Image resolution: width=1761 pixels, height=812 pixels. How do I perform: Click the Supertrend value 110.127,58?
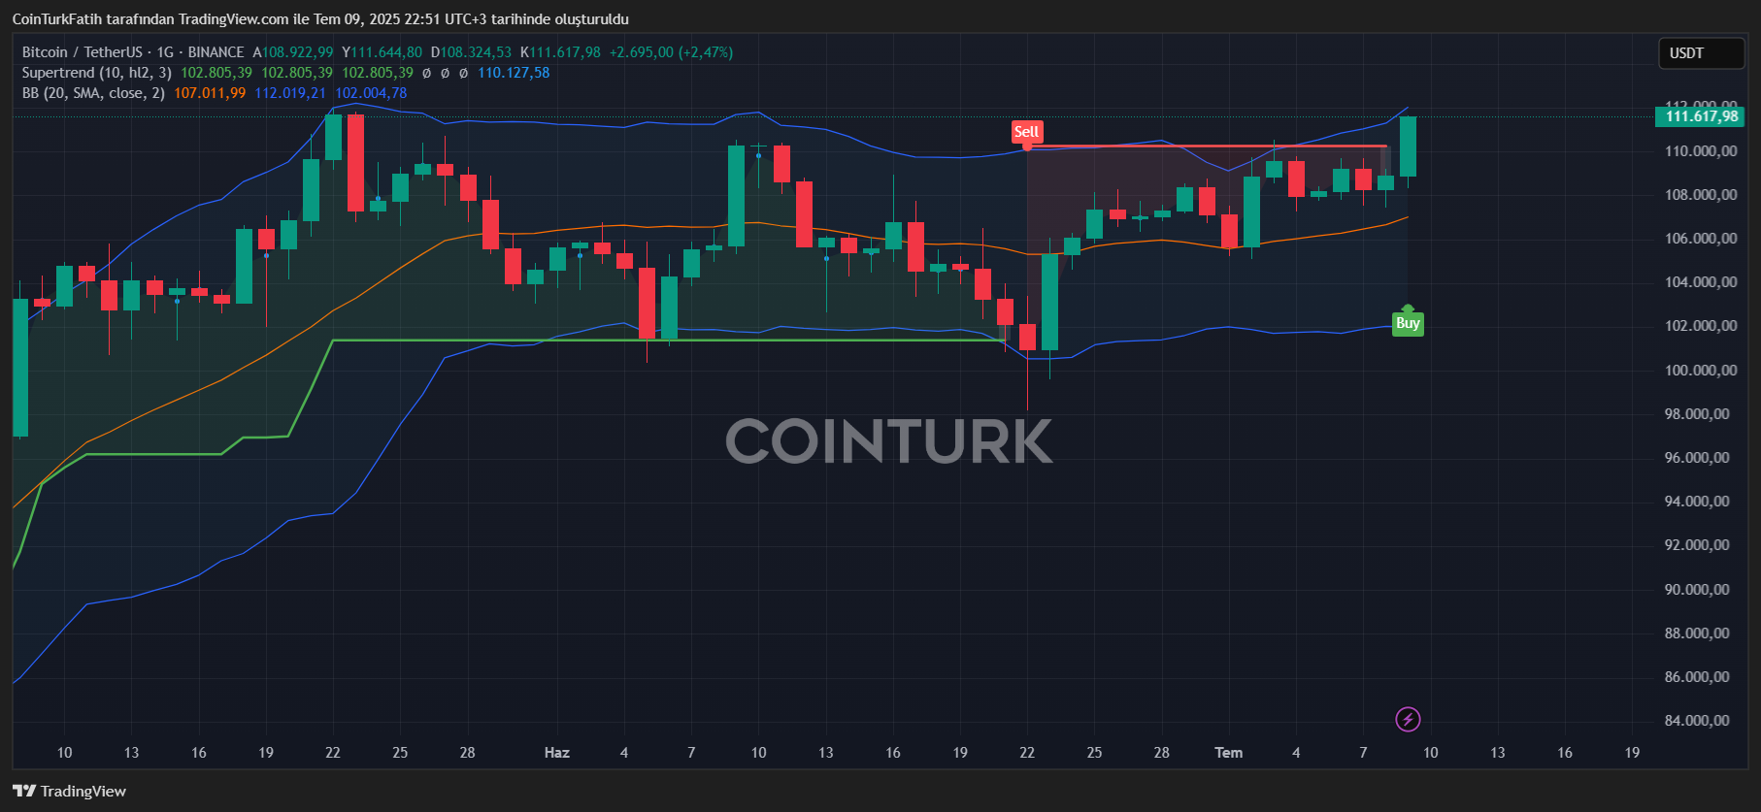pyautogui.click(x=514, y=73)
